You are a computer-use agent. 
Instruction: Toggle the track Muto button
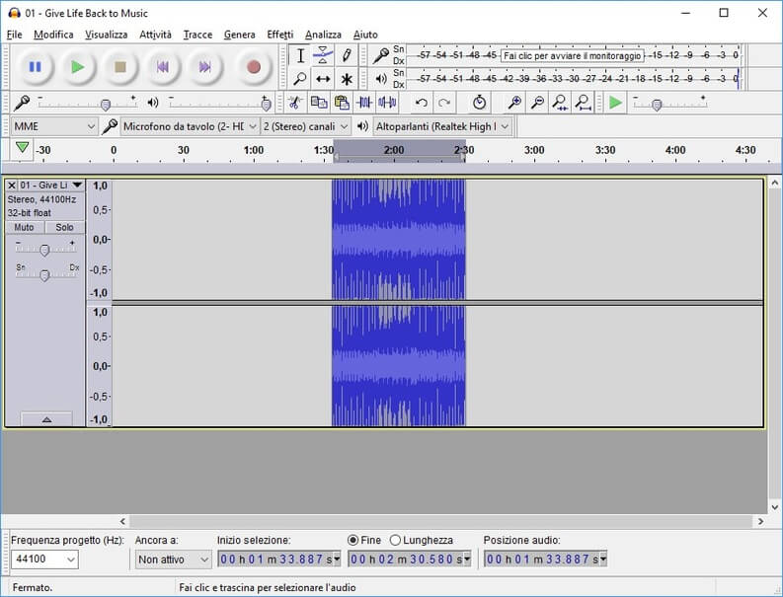(x=25, y=227)
